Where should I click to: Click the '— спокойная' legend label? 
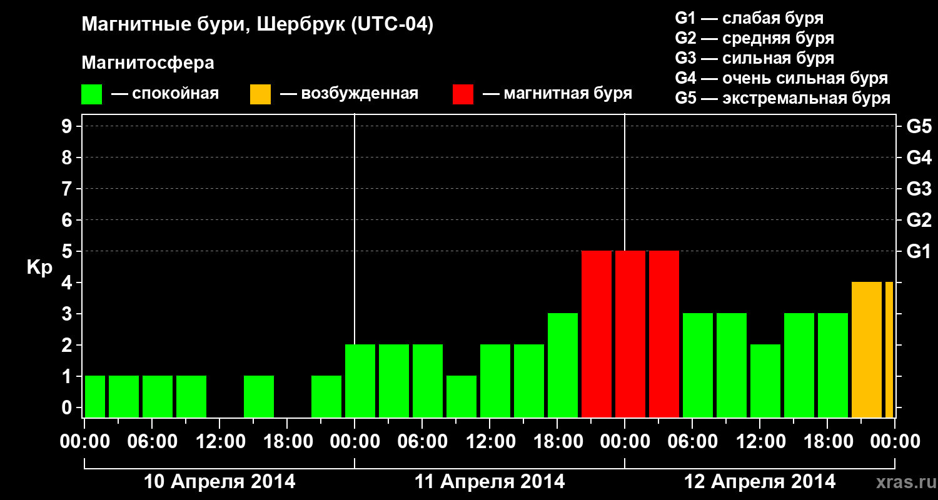[x=165, y=94]
